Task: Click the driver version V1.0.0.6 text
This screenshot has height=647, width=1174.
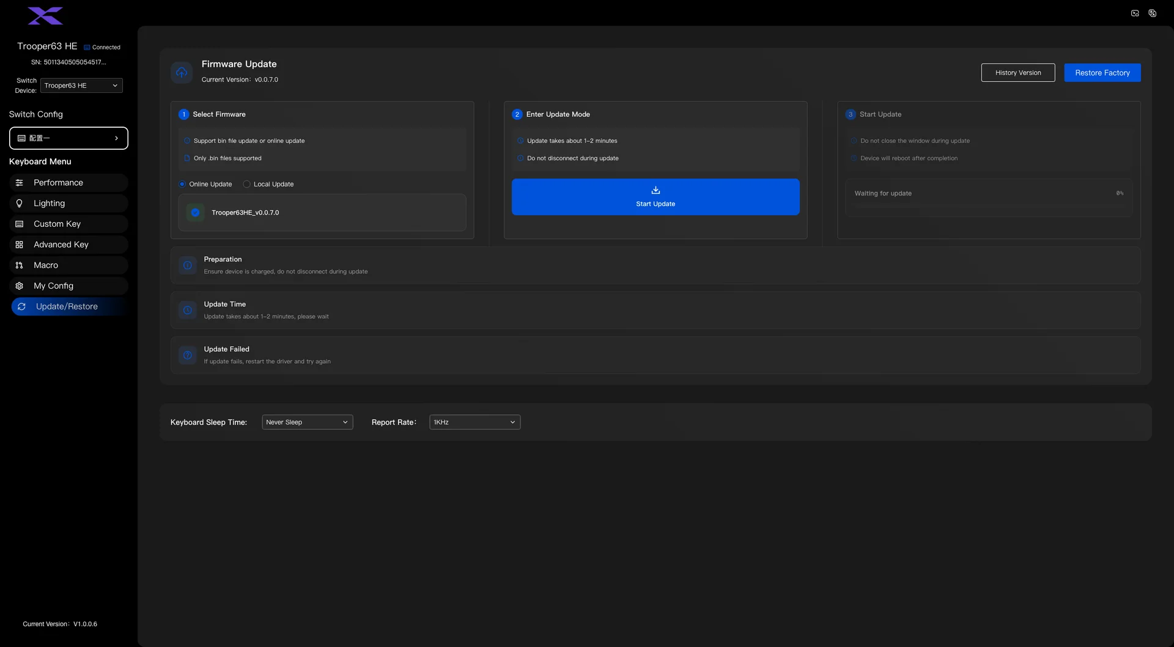Action: (60, 624)
